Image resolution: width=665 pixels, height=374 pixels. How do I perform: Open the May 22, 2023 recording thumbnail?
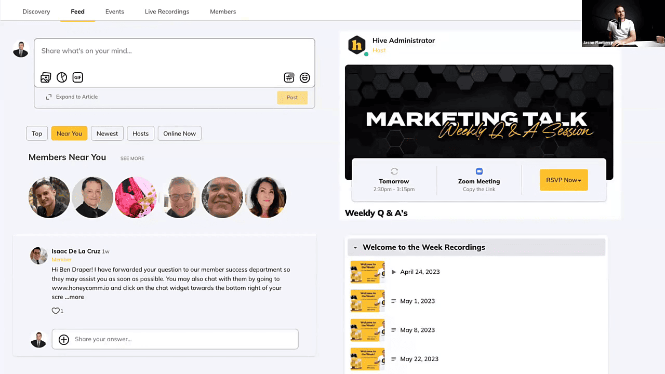(368, 359)
